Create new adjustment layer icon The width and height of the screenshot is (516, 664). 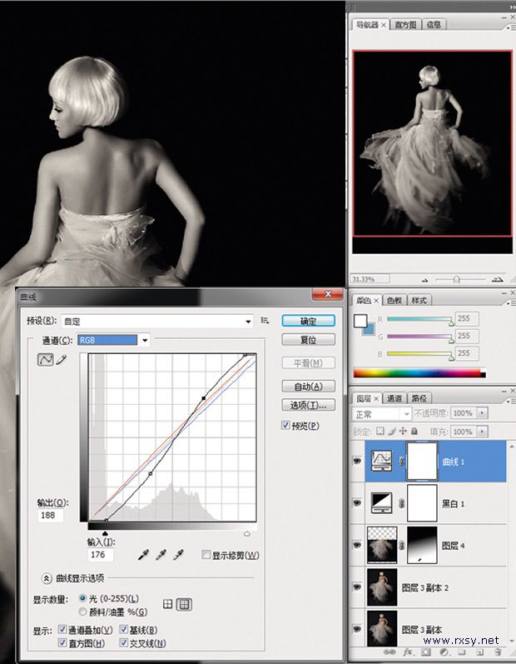(x=444, y=652)
